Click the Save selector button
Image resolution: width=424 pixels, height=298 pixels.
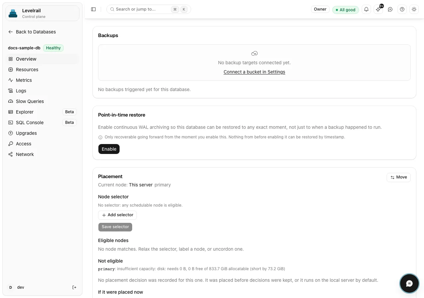coord(115,227)
